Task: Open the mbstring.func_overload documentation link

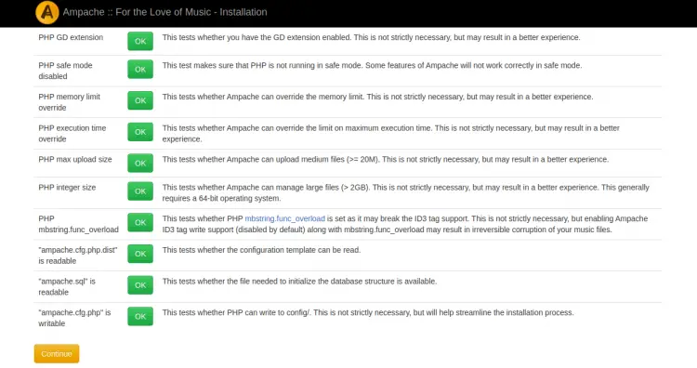Action: tap(285, 218)
